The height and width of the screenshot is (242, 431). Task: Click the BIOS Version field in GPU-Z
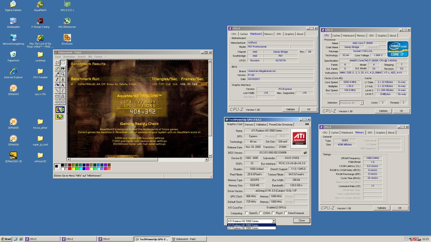point(273,152)
